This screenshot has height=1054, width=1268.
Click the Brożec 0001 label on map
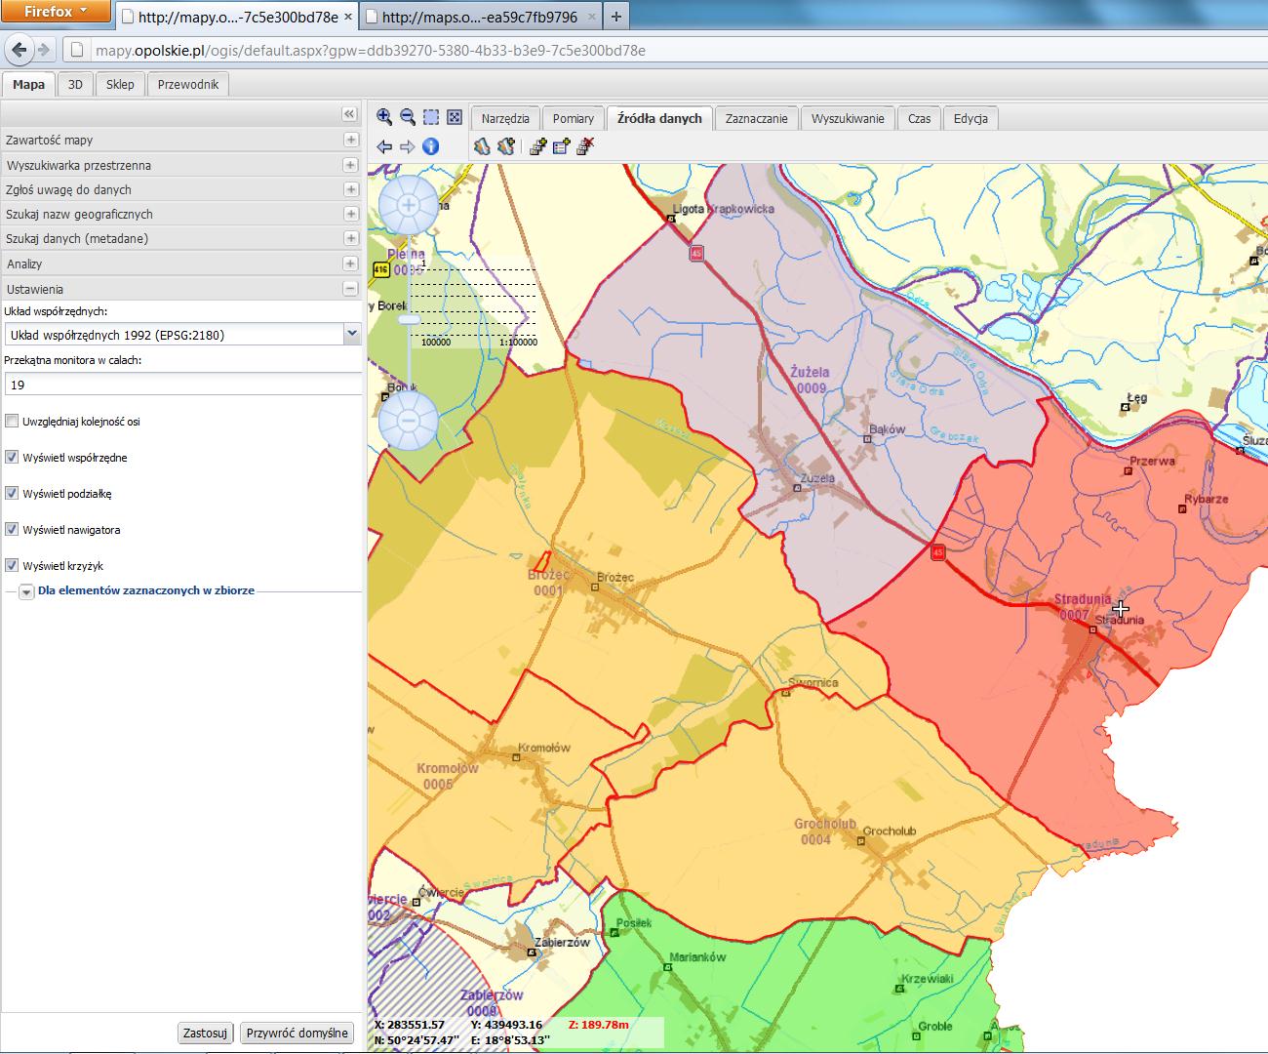pyautogui.click(x=548, y=583)
